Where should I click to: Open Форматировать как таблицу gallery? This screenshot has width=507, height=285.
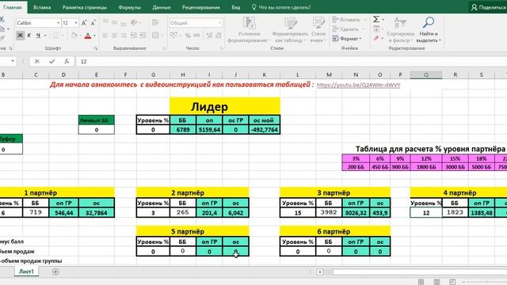coord(290,30)
